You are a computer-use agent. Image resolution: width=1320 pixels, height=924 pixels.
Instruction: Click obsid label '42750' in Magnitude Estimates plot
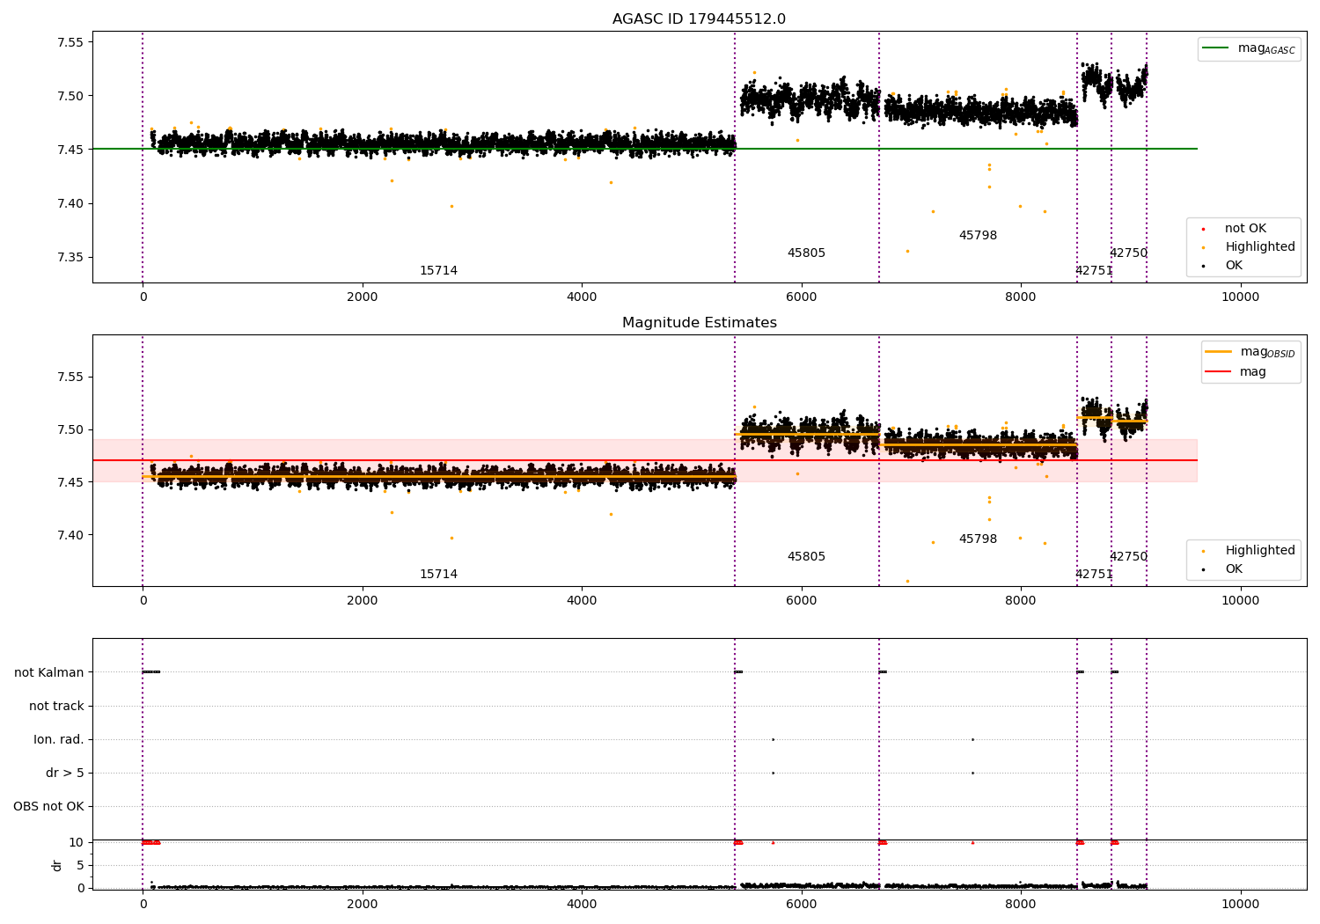pyautogui.click(x=1128, y=556)
